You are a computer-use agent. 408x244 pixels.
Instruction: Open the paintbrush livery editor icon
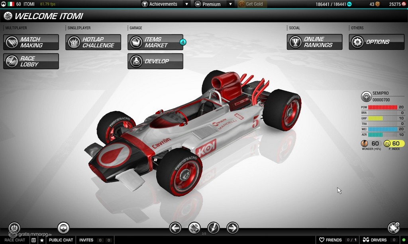214,228
